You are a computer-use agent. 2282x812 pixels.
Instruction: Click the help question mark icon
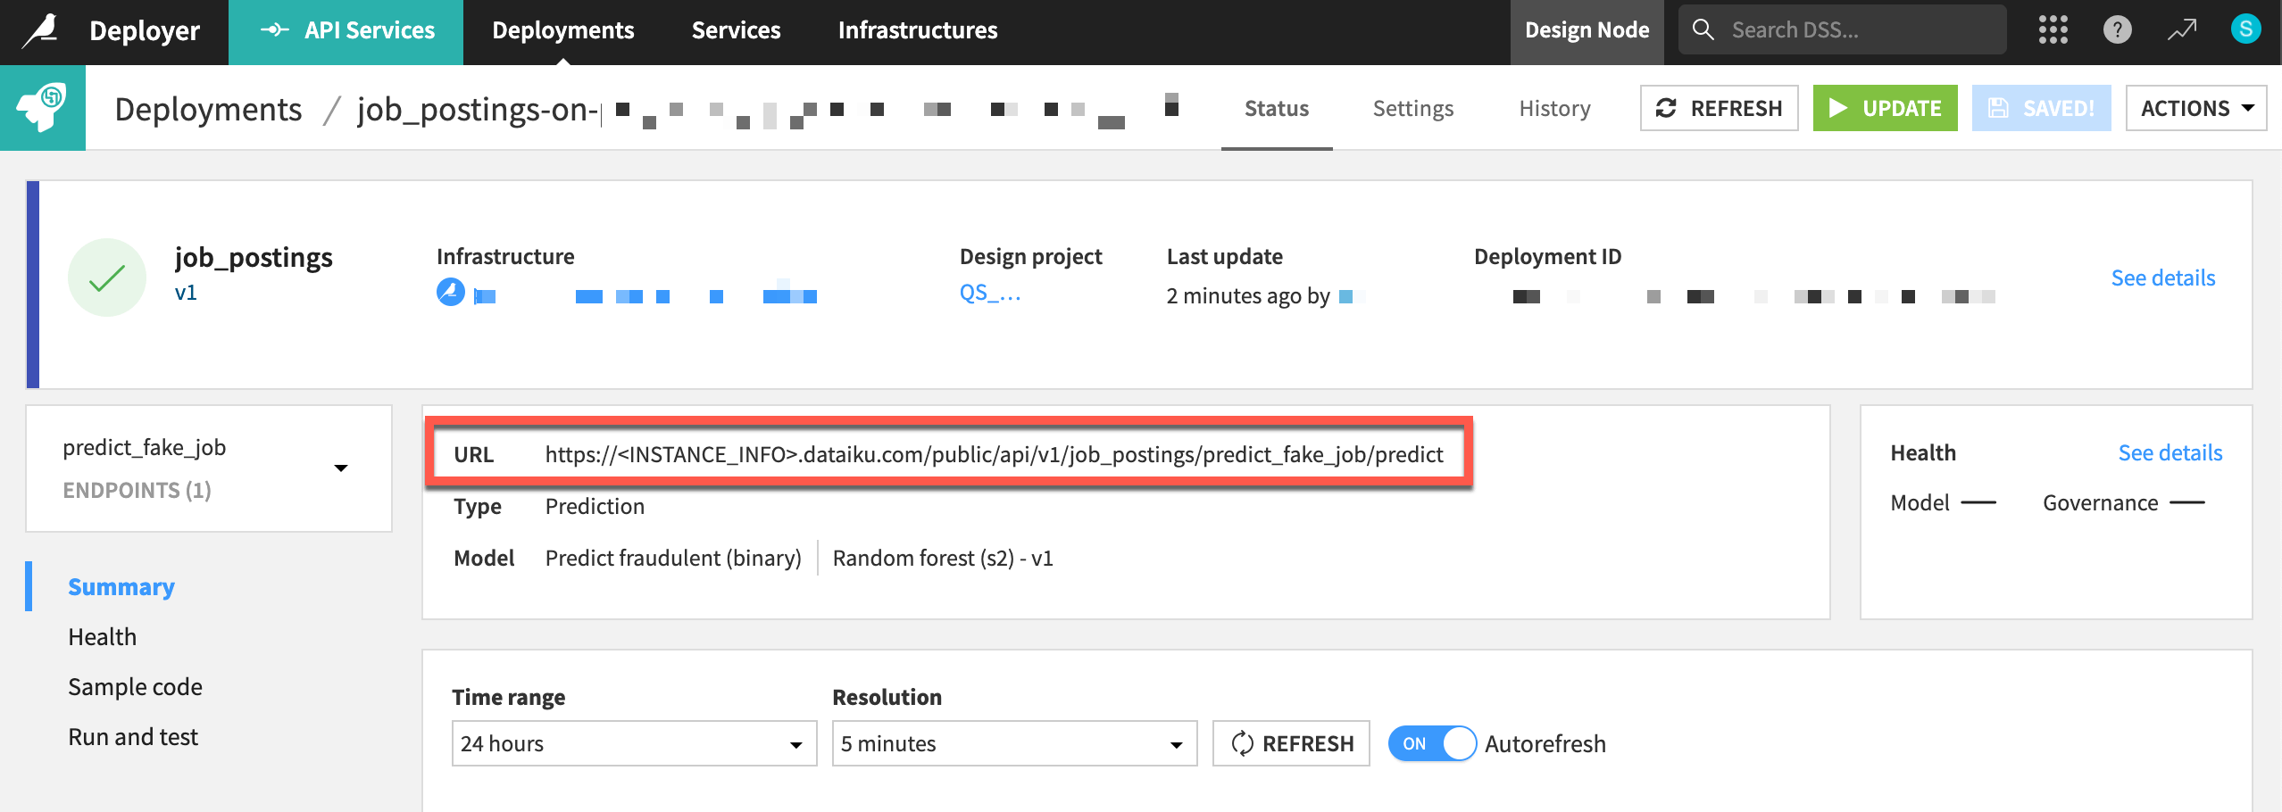point(2118,29)
